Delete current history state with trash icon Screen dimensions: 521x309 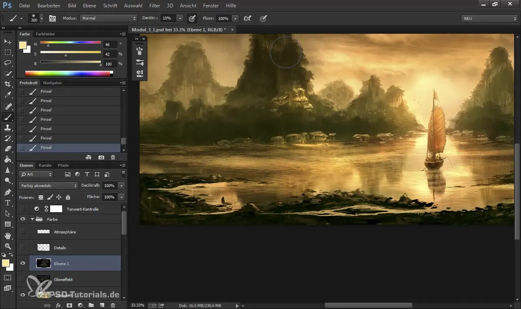[113, 157]
